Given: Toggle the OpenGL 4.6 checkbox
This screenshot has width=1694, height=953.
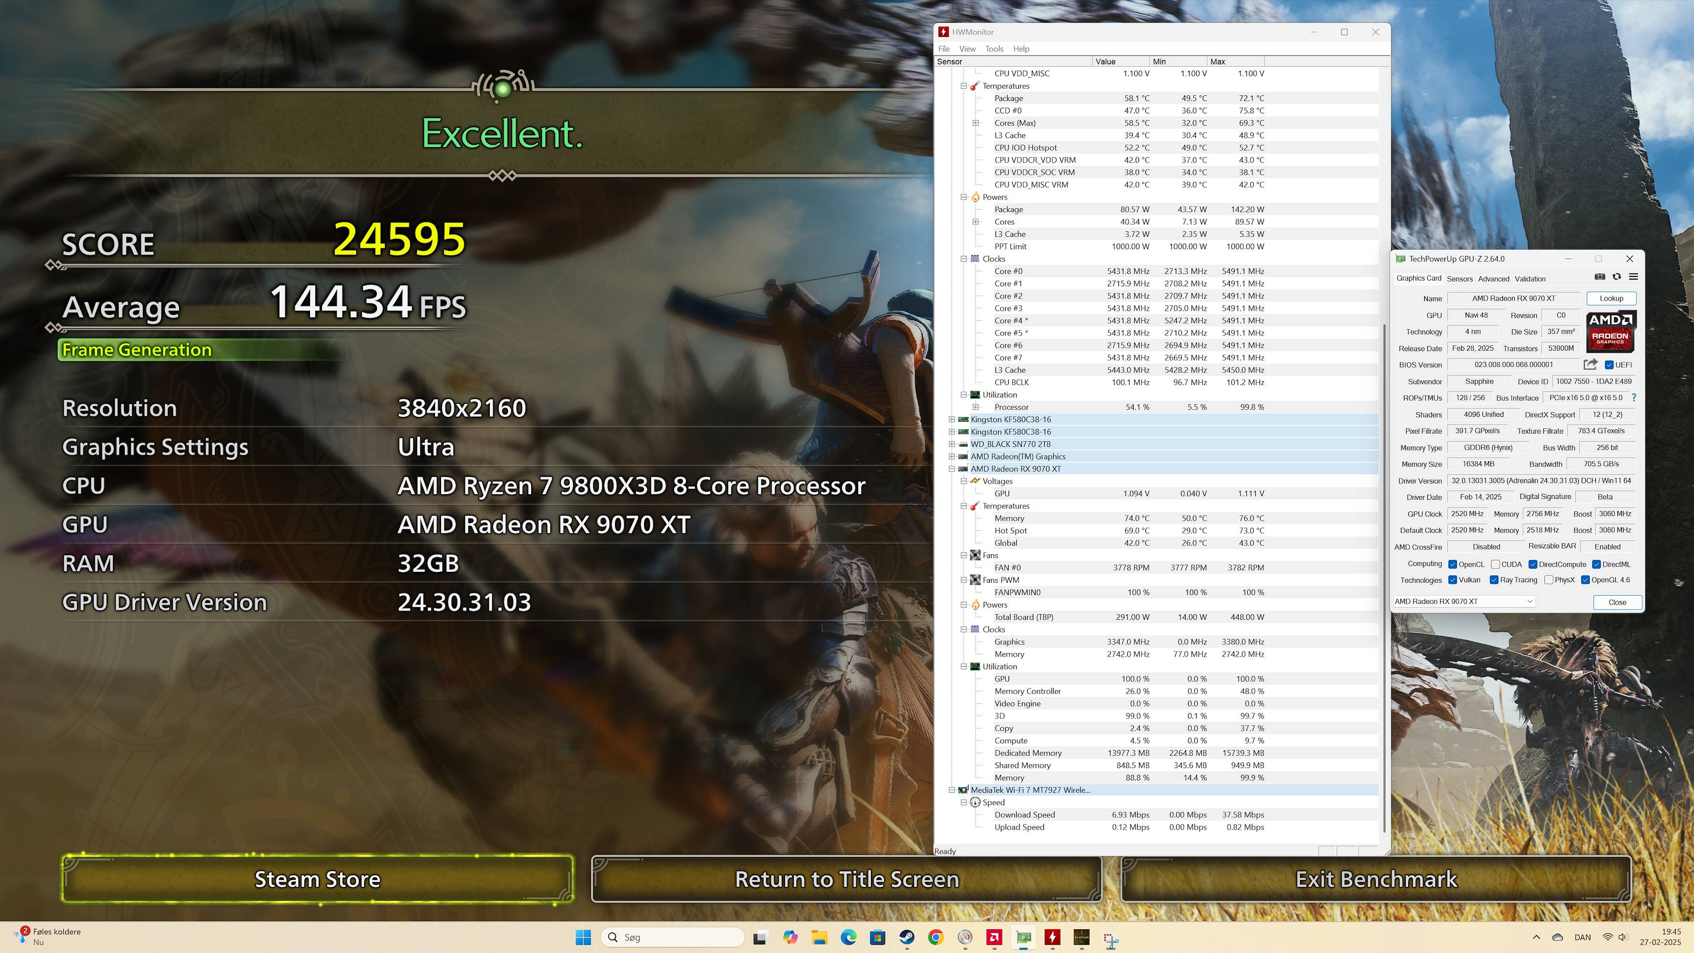Looking at the screenshot, I should pos(1585,580).
